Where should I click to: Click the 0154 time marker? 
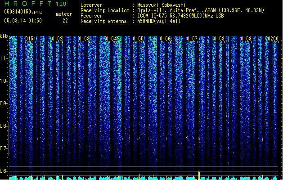[111, 39]
